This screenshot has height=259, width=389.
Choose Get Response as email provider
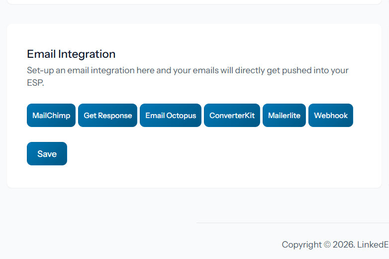(x=107, y=115)
